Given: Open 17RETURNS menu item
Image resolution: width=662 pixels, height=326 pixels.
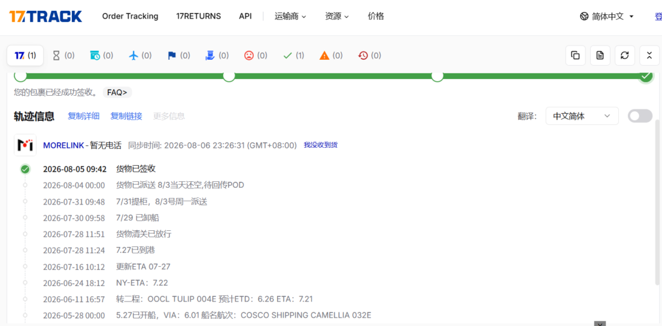Looking at the screenshot, I should click(199, 17).
